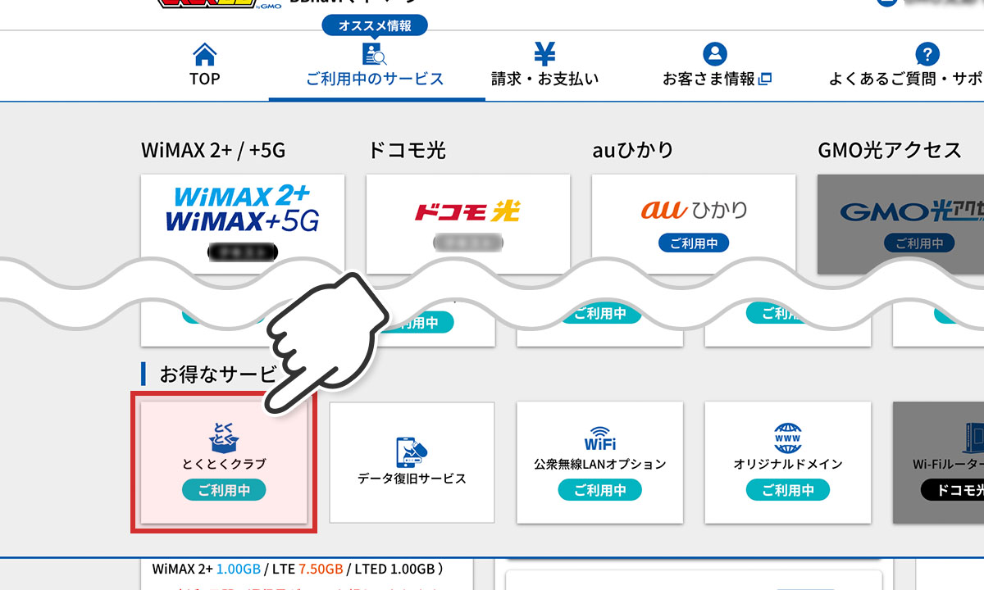Open the とくとくクラブ service tile
Image resolution: width=984 pixels, height=590 pixels.
click(224, 462)
